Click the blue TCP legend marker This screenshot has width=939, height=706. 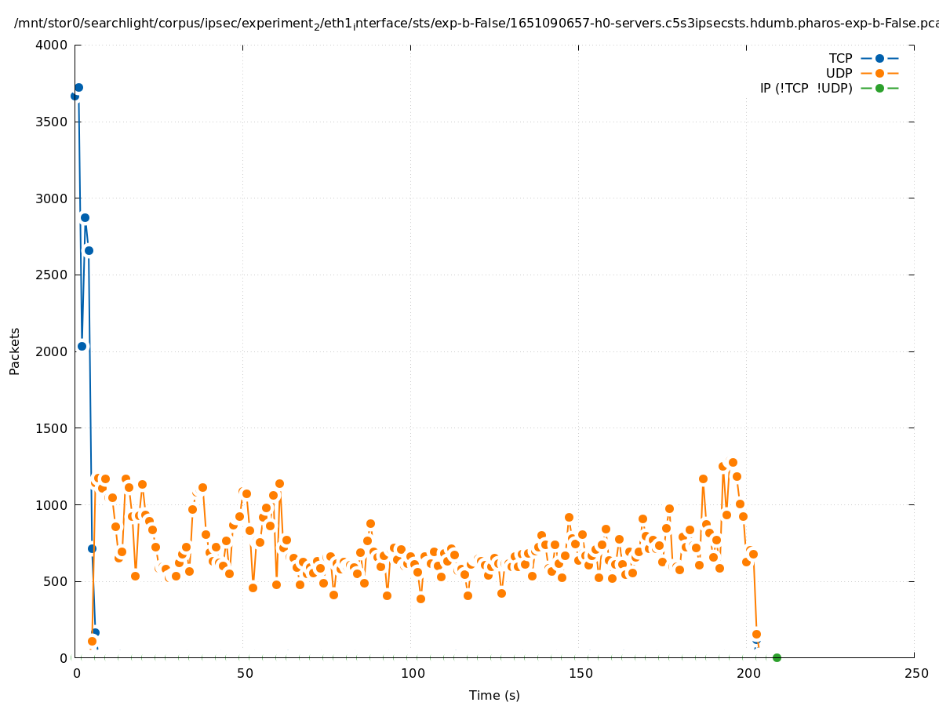[x=879, y=58]
